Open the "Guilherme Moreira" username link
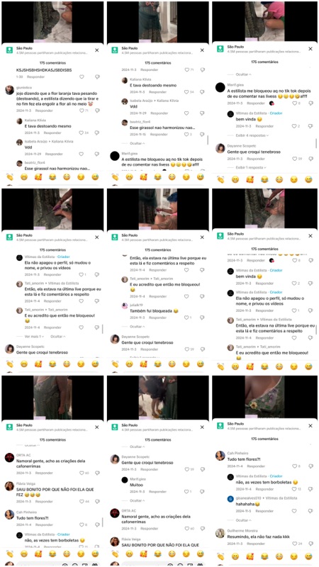319x567 pixels. [x=241, y=531]
